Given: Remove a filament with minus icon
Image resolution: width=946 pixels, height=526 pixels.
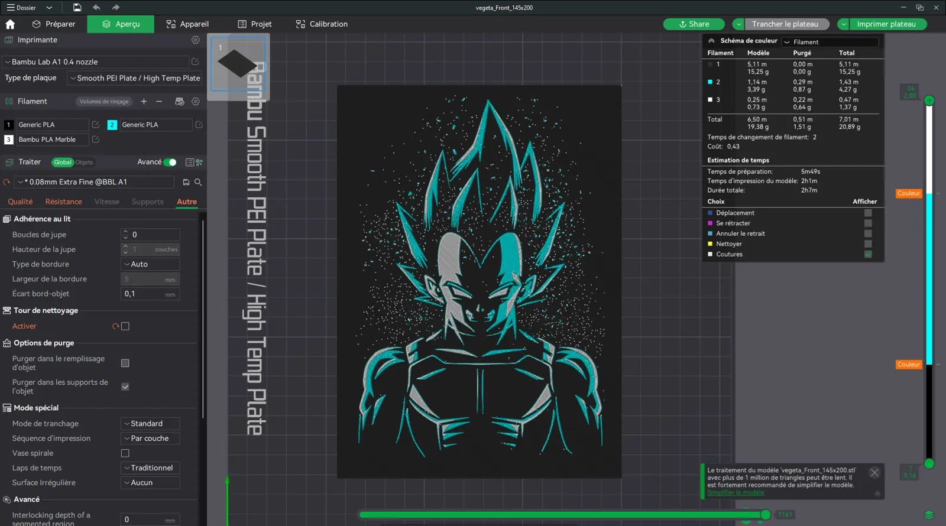Looking at the screenshot, I should [x=159, y=102].
